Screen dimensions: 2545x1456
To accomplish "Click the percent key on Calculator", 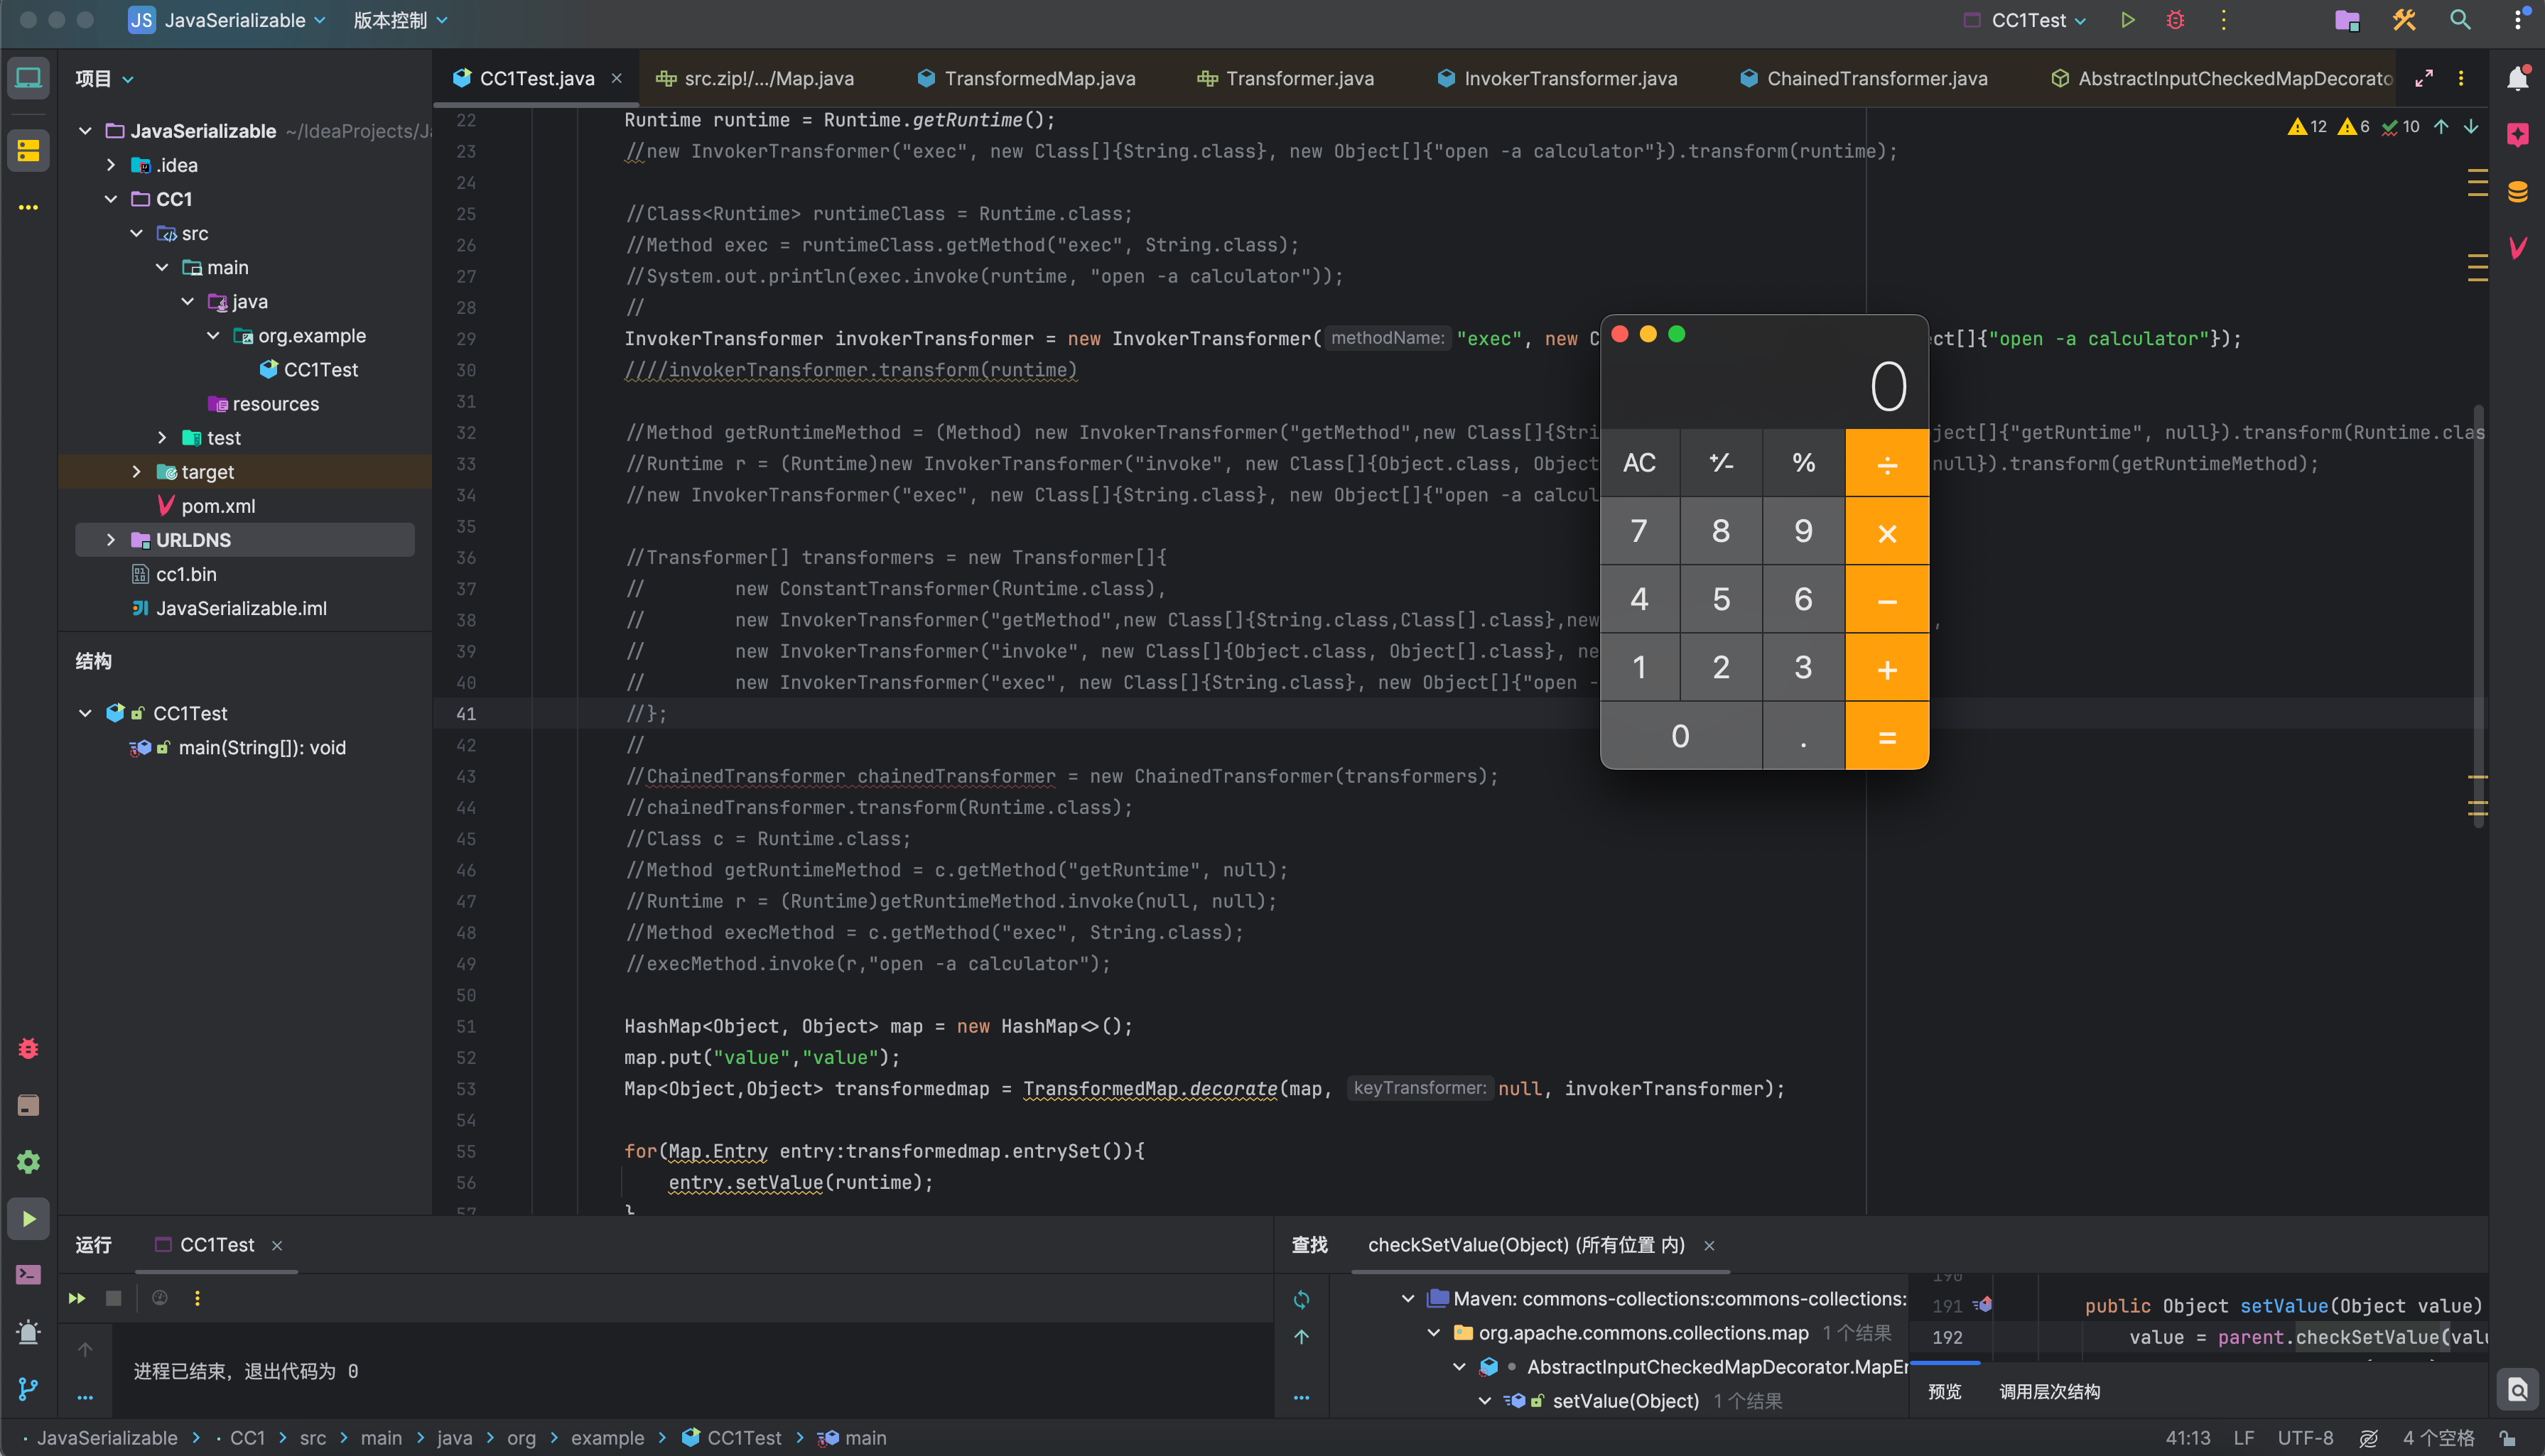I will pyautogui.click(x=1803, y=463).
